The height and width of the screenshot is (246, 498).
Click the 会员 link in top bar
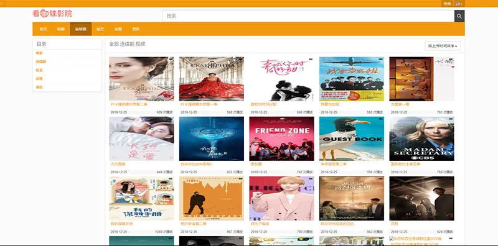(x=447, y=4)
